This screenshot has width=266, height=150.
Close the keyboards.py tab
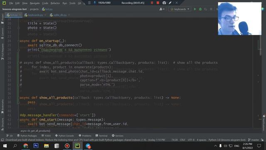coord(45,15)
